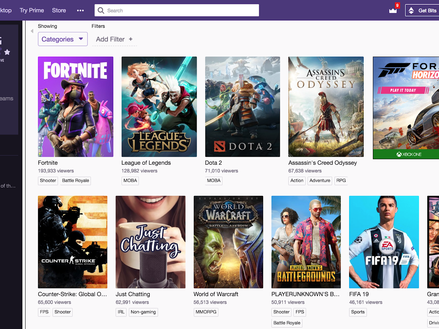The width and height of the screenshot is (439, 329).
Task: Open Assassin's Creed Odyssey box art
Action: [326, 107]
